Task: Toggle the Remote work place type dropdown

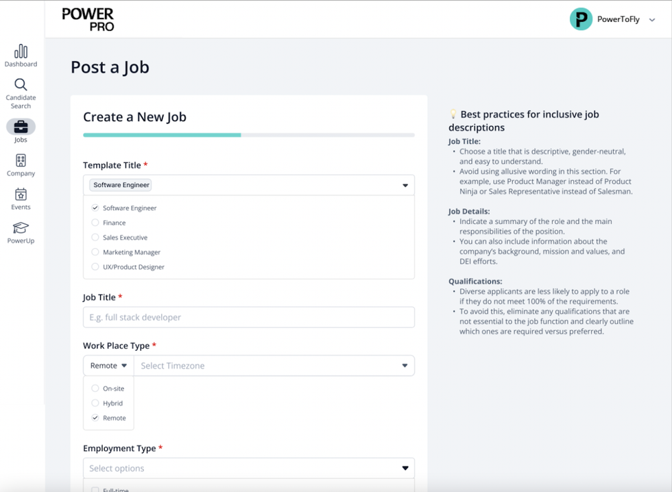Action: pyautogui.click(x=109, y=366)
